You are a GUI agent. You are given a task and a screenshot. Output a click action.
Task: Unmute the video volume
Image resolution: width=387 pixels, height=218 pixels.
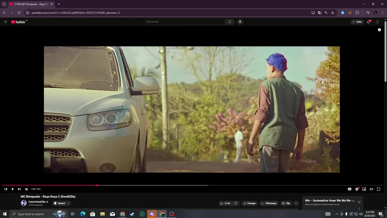click(x=26, y=189)
